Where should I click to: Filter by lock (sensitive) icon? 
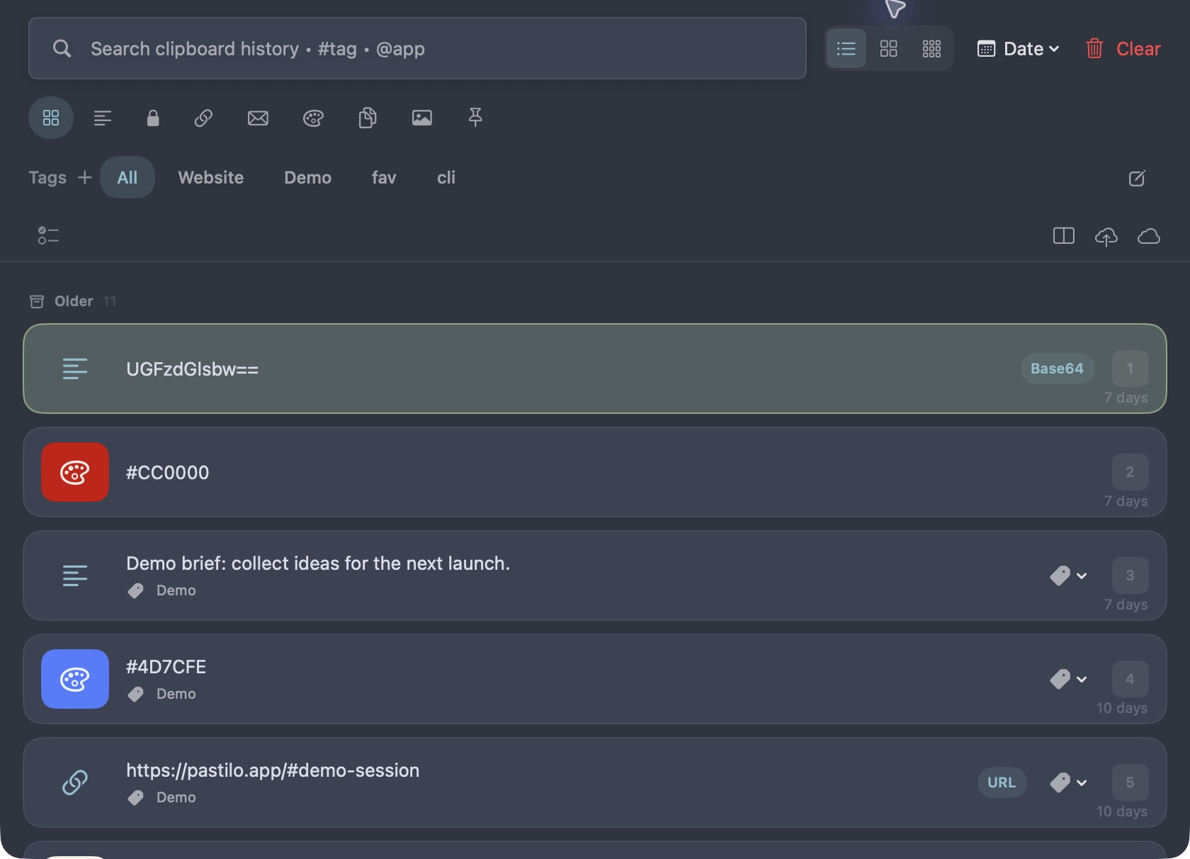(153, 118)
